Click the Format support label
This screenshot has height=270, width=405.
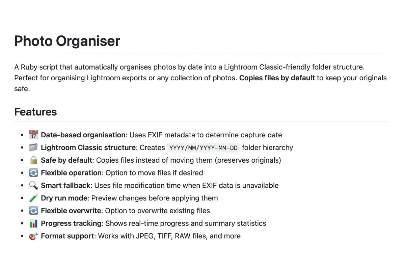tap(67, 236)
